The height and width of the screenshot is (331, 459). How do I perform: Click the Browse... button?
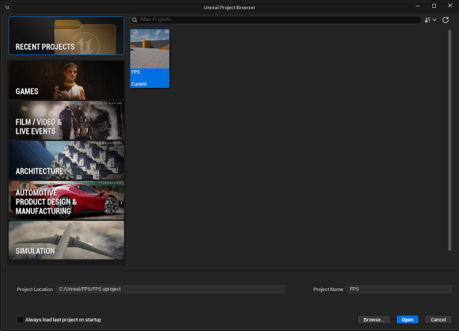374,320
